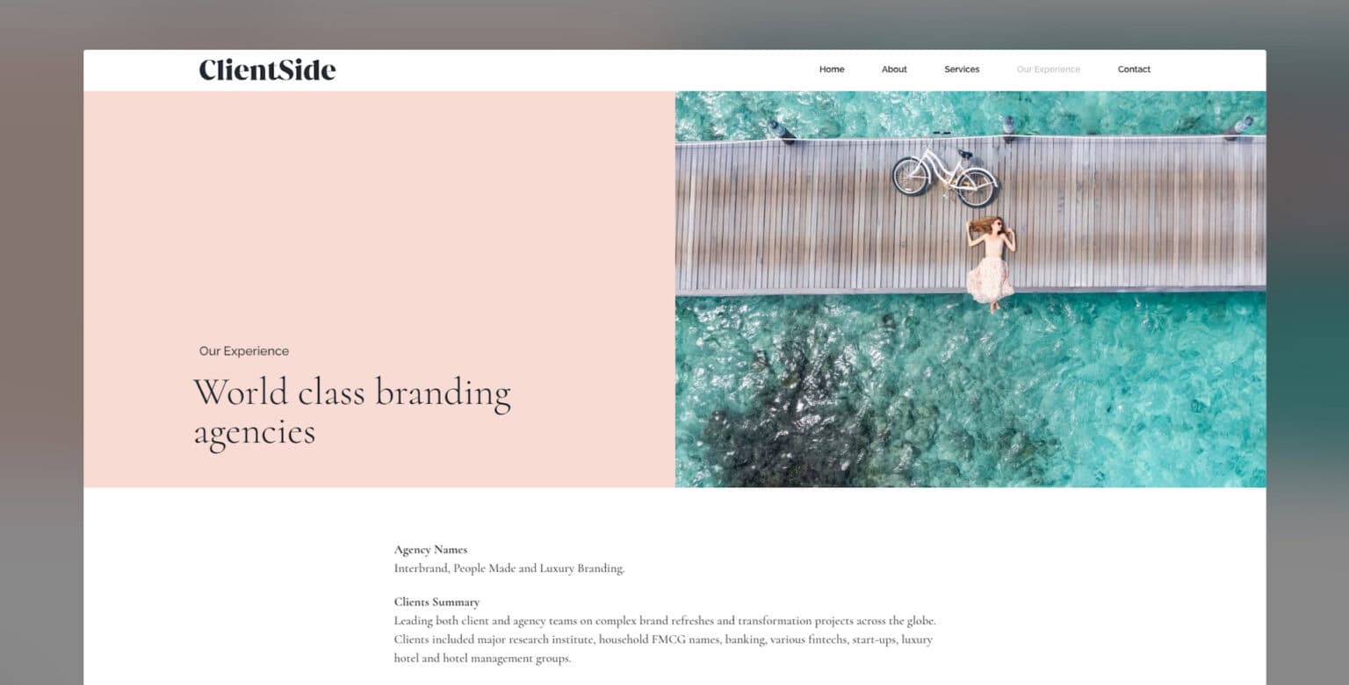Open the Home nav link

tap(832, 69)
